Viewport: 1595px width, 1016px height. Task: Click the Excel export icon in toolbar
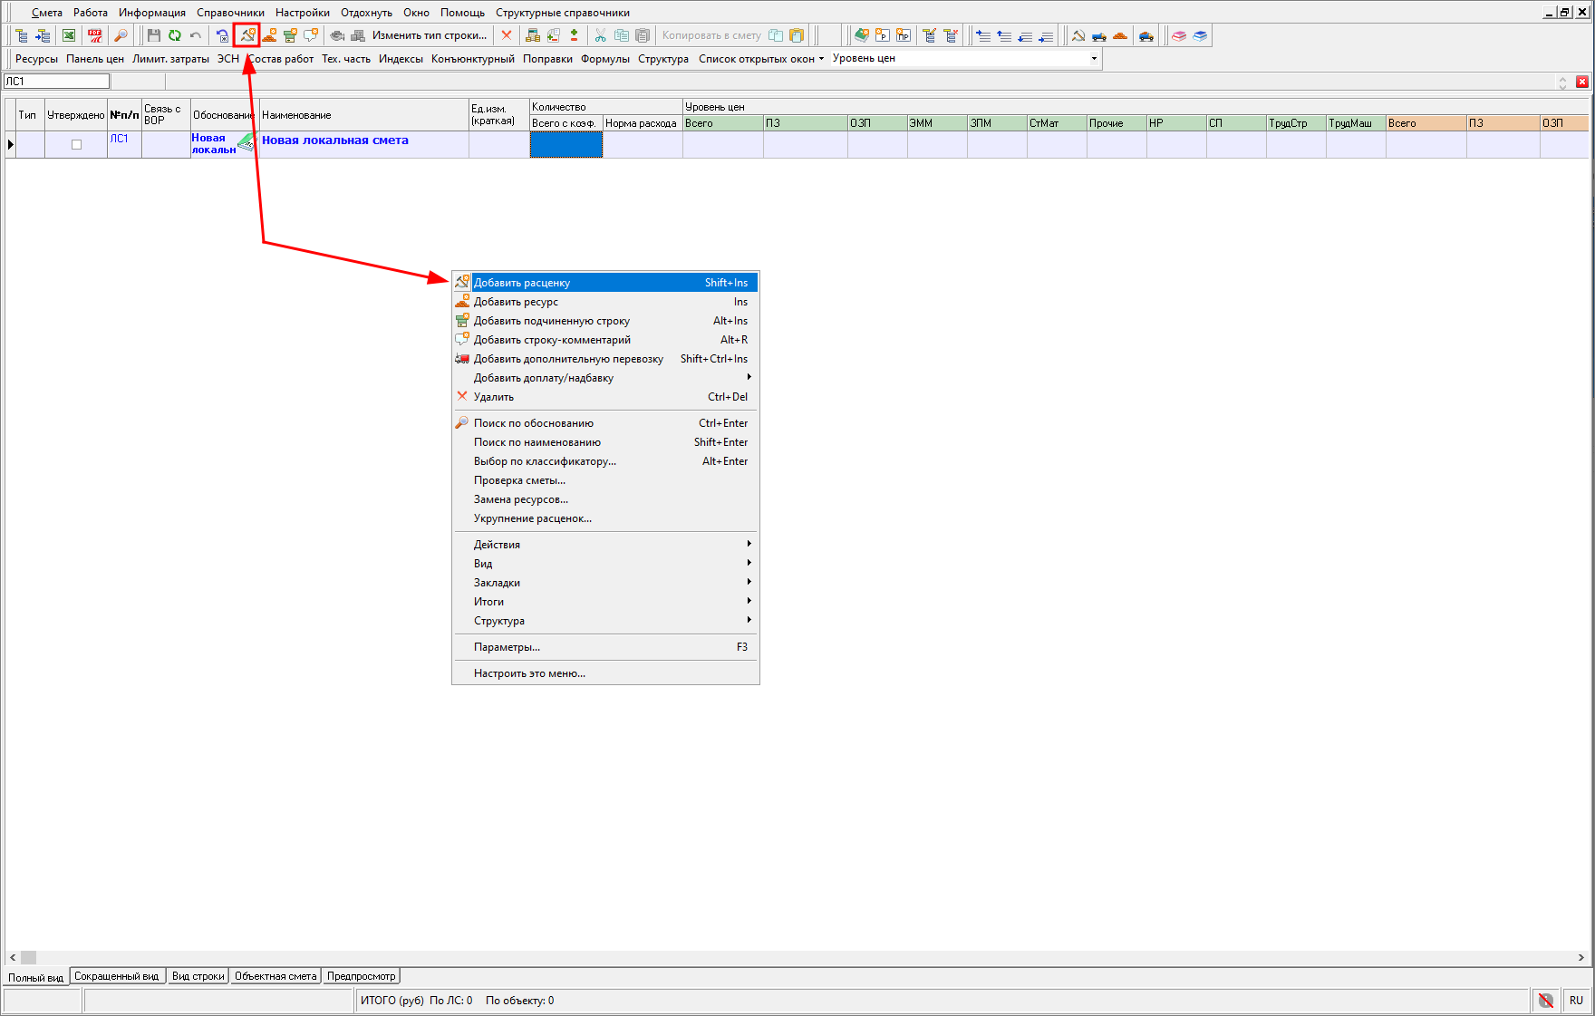(69, 35)
